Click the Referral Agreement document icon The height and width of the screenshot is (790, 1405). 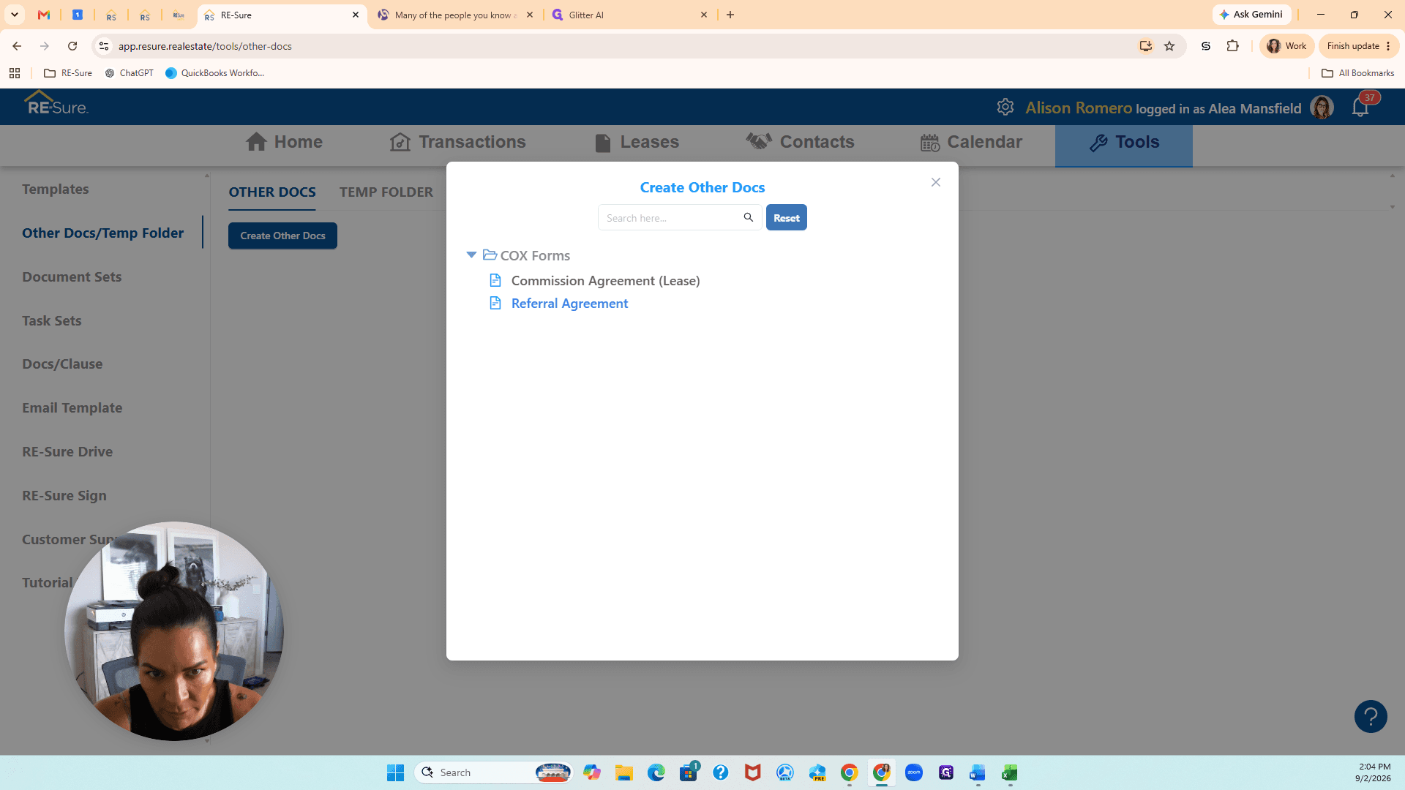(x=495, y=303)
